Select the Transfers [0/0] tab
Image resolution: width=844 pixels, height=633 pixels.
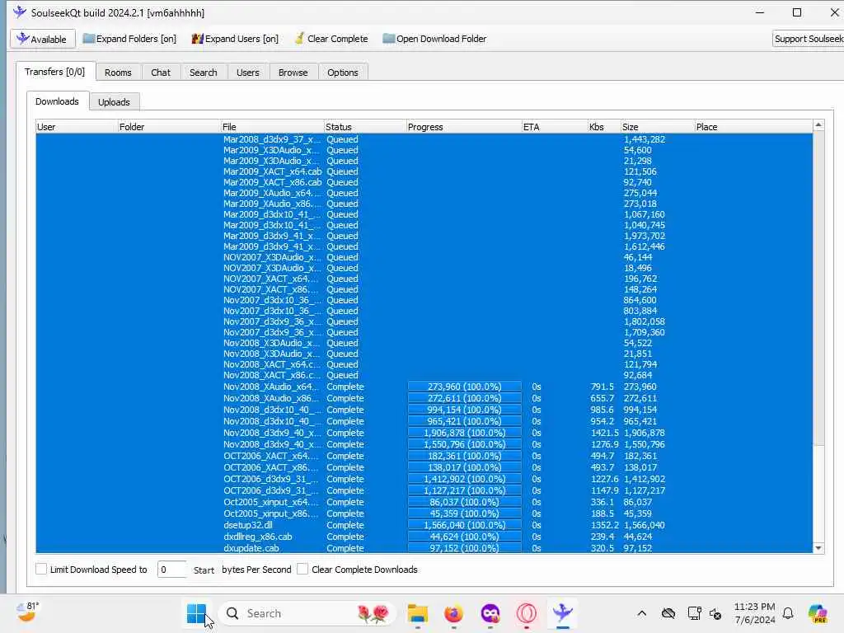(x=55, y=72)
